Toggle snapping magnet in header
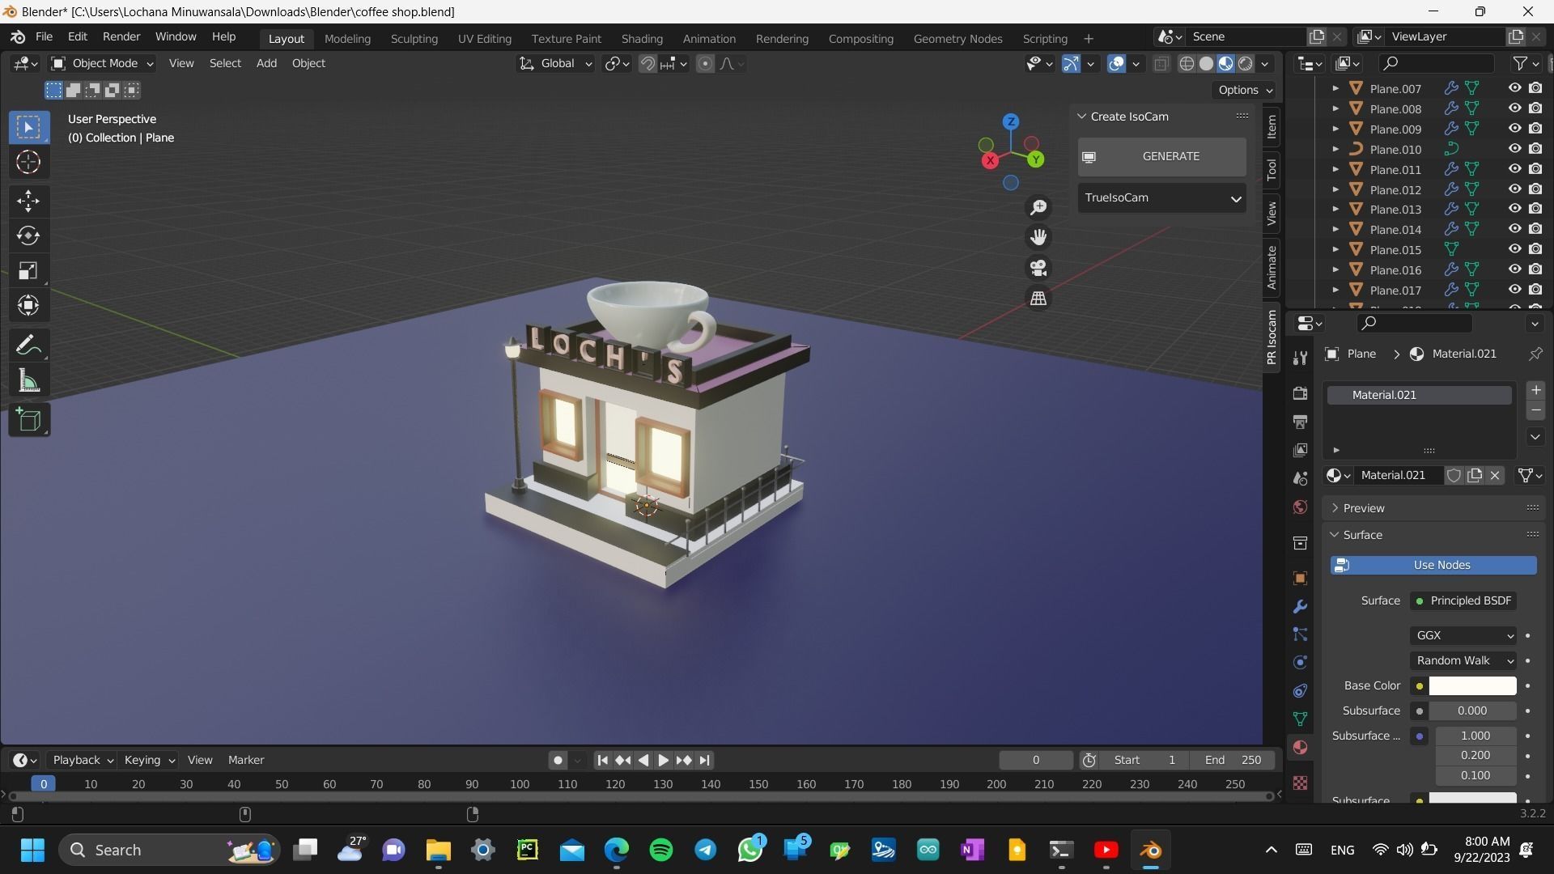This screenshot has width=1554, height=874. coord(647,63)
